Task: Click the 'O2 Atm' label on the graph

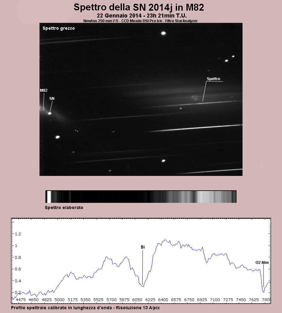Action: tap(262, 263)
